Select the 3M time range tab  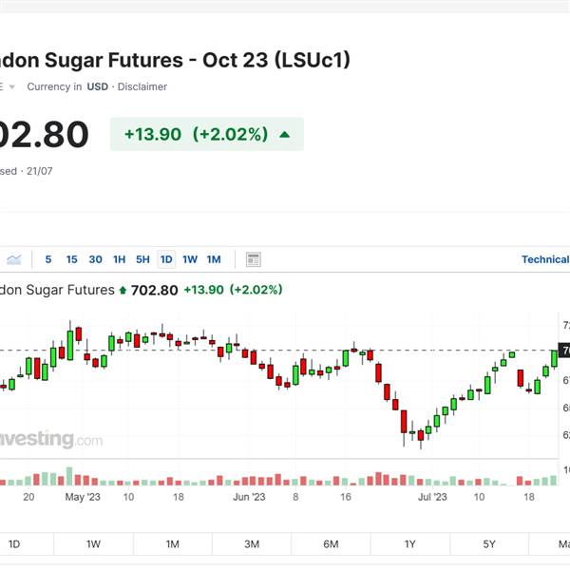pyautogui.click(x=252, y=544)
